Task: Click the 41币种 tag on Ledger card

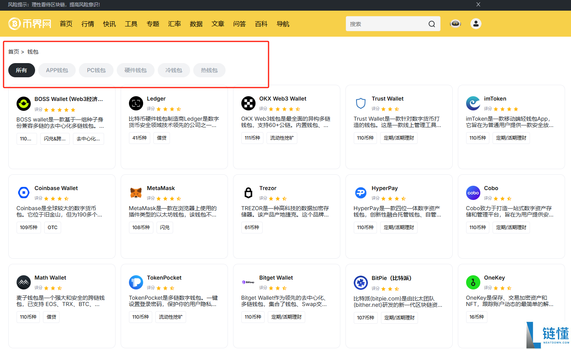Action: click(x=140, y=138)
